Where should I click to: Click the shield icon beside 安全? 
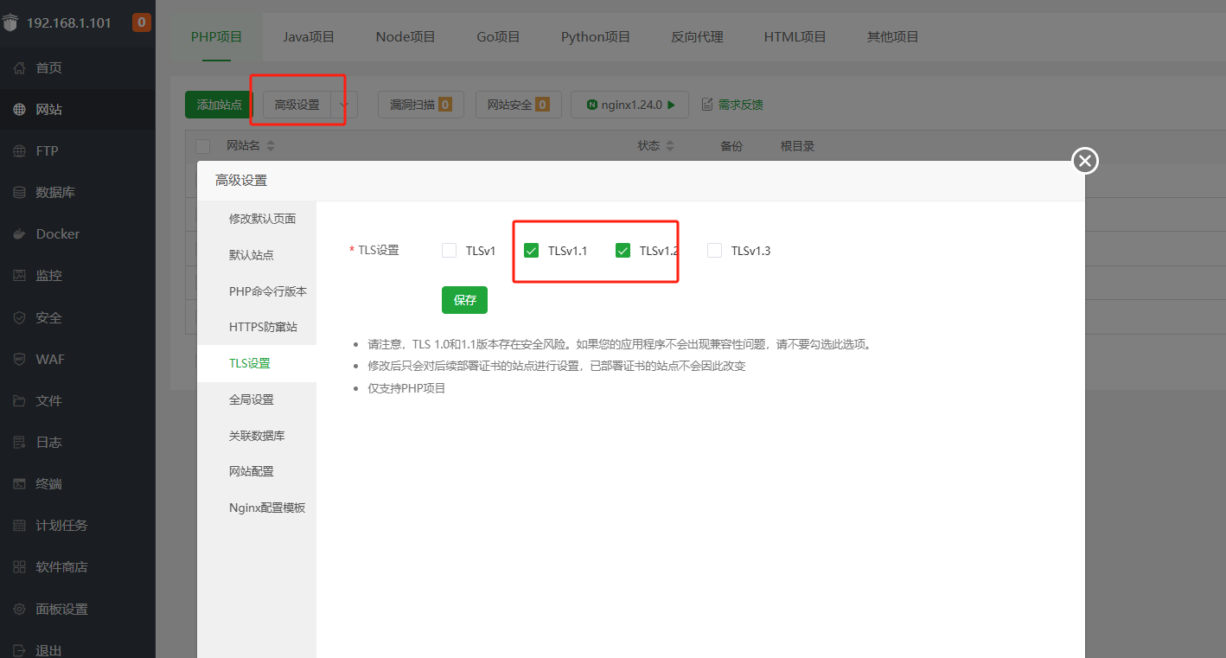click(19, 317)
